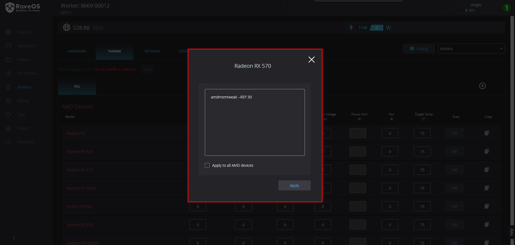Click the View button for tuning profile
Image resolution: width=515 pixels, height=245 pixels.
(148, 69)
